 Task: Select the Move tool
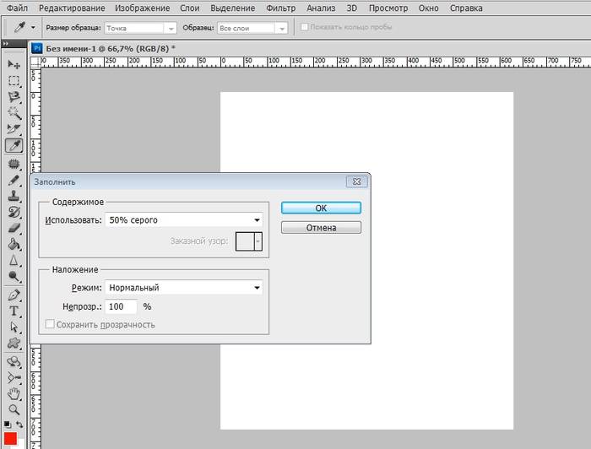14,65
